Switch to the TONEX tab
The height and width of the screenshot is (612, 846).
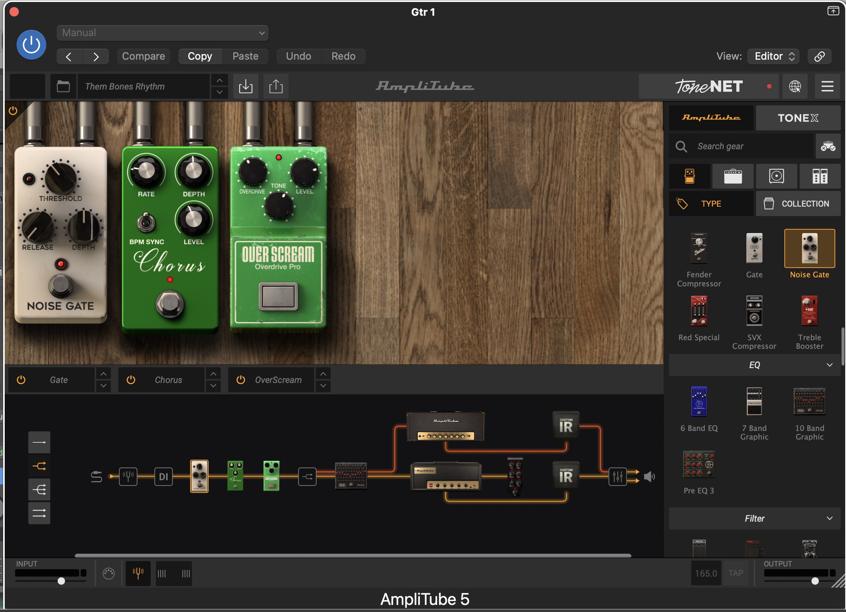[798, 118]
